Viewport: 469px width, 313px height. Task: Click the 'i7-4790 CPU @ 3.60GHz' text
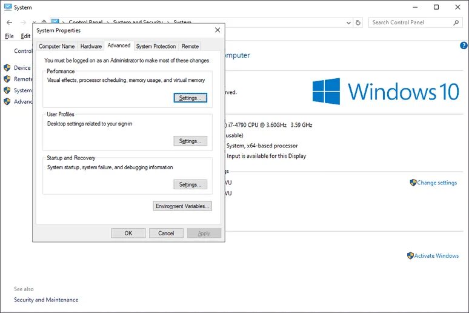click(x=258, y=125)
